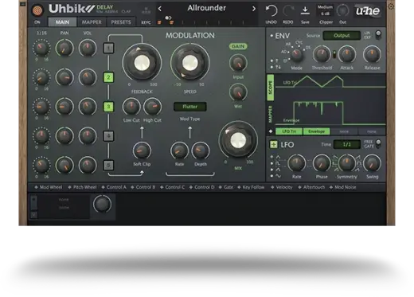Load next preset with right arrow

click(x=254, y=9)
